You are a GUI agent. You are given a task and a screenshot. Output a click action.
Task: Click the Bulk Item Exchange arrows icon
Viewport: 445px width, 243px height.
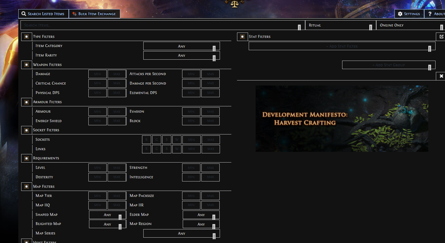(x=74, y=14)
